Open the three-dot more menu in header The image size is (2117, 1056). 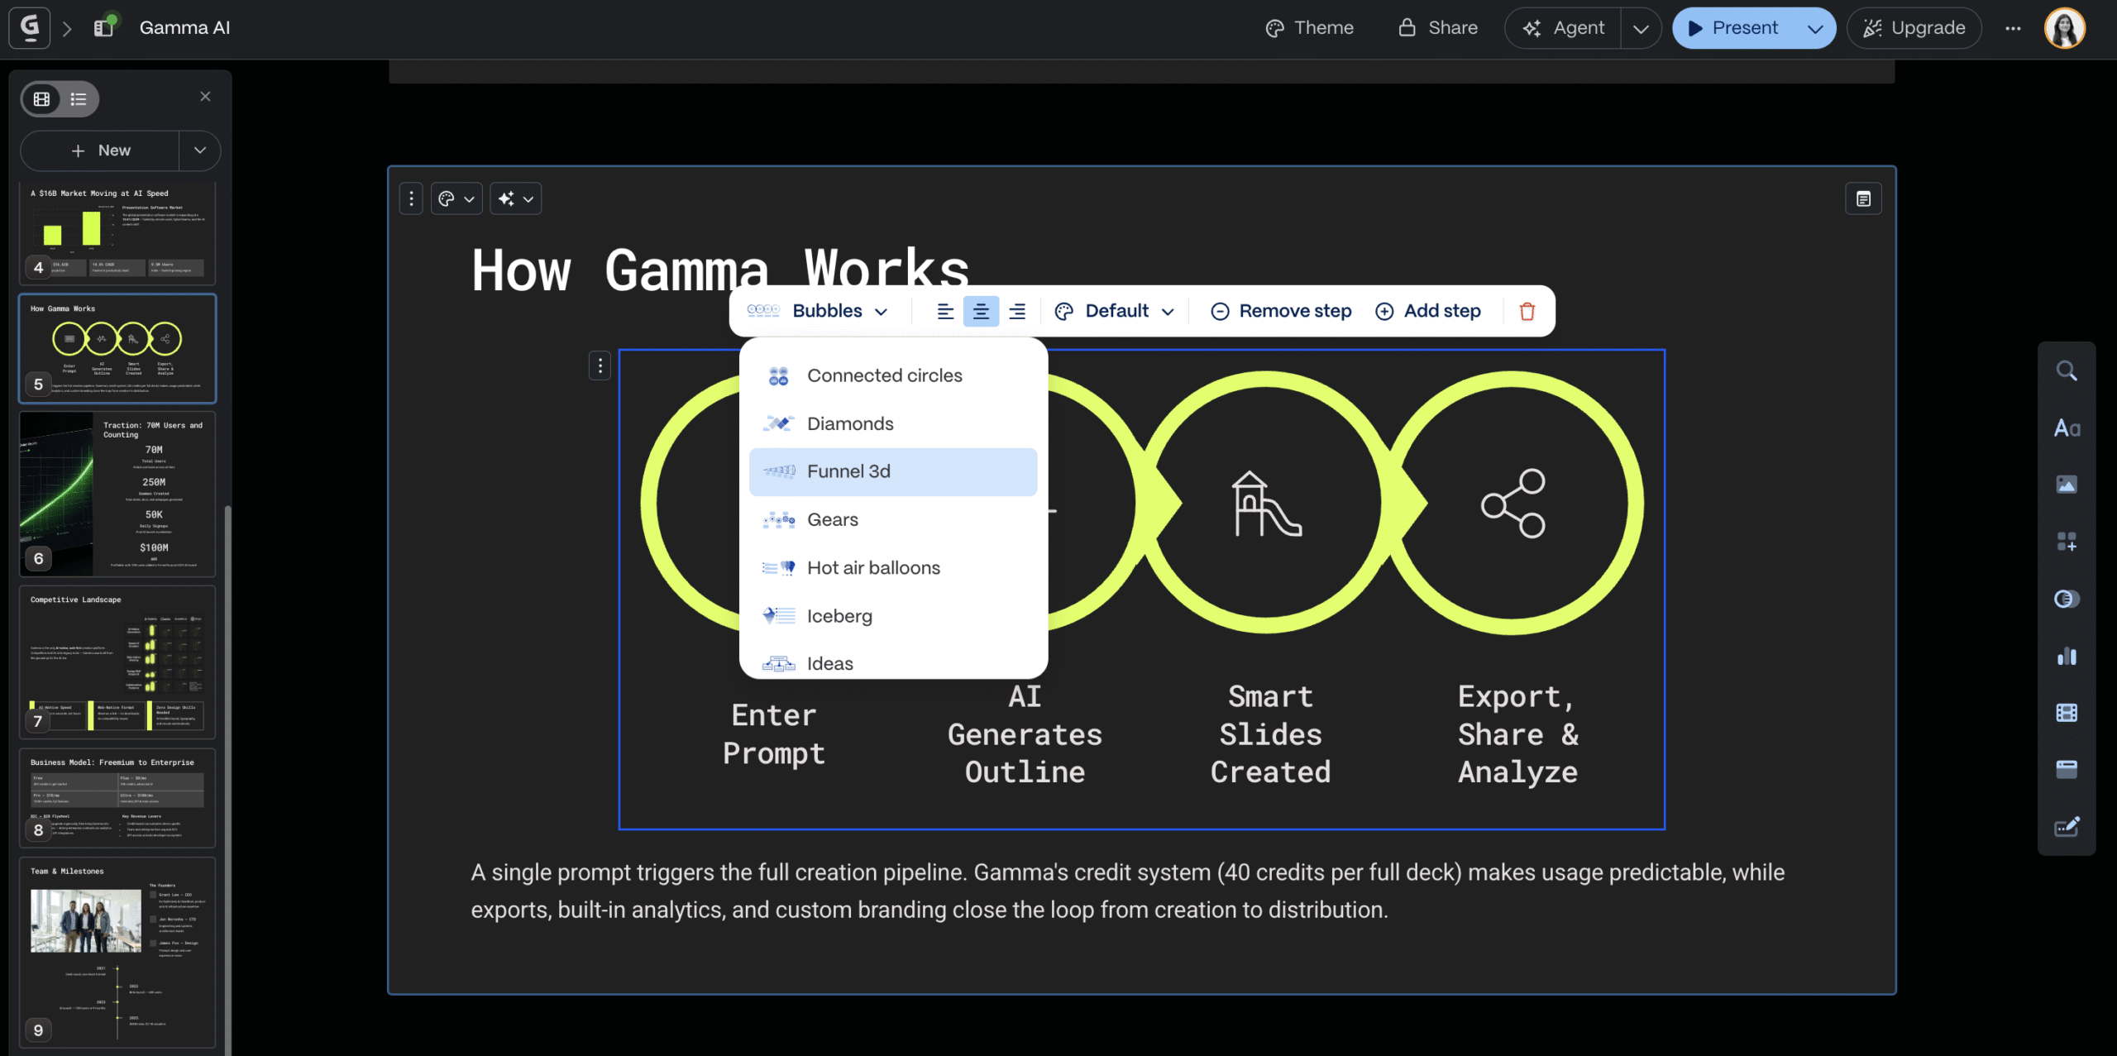[2013, 28]
